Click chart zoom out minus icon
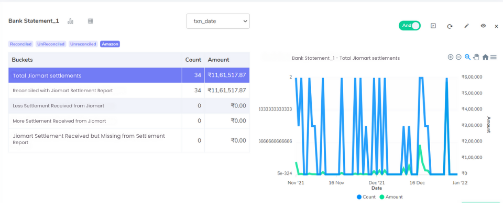Viewport: 503px width, 208px height. (x=459, y=57)
